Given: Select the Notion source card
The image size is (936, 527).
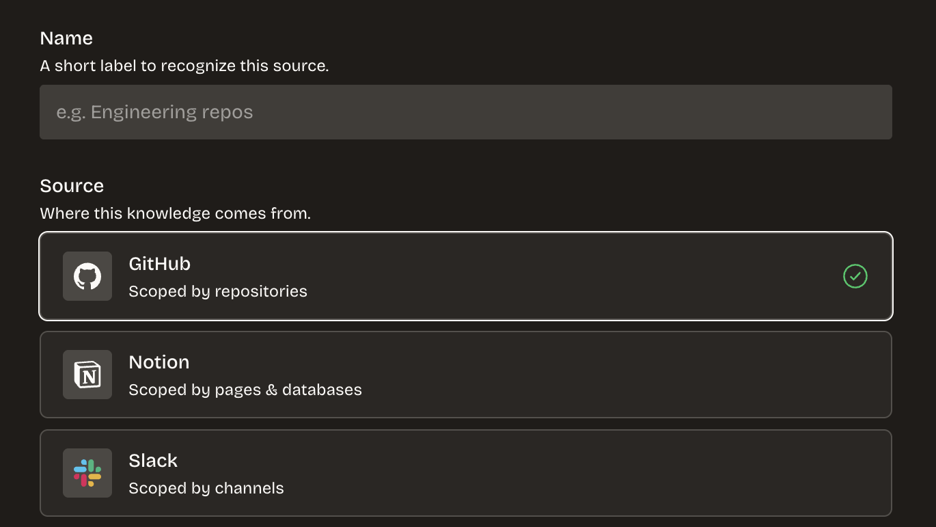Looking at the screenshot, I should tap(466, 375).
